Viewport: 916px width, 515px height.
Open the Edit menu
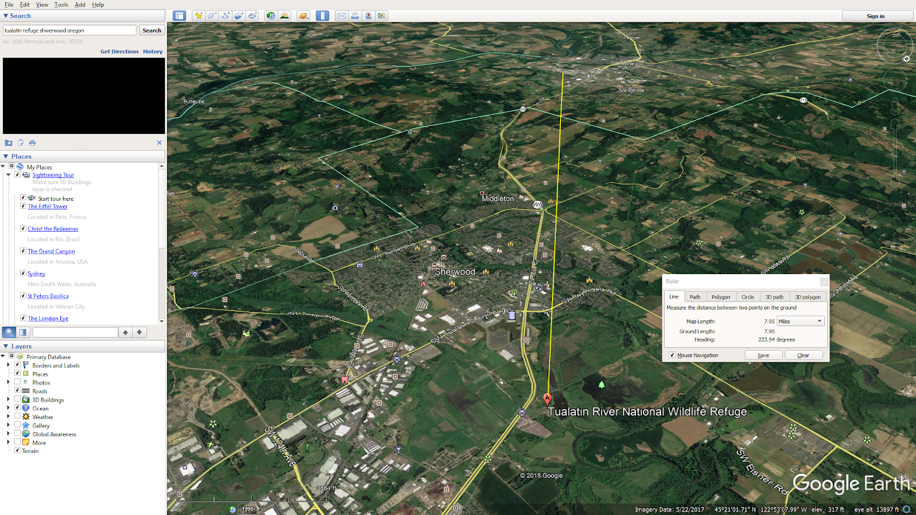25,5
